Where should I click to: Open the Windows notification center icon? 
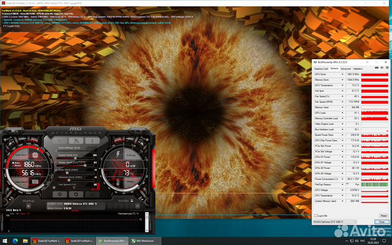click(x=384, y=241)
